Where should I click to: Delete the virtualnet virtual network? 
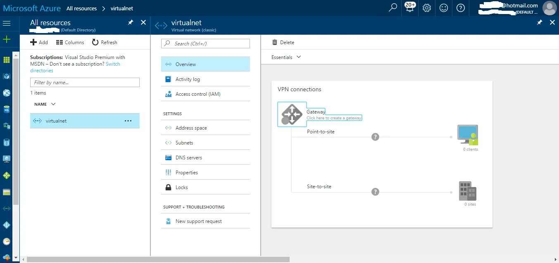(283, 42)
